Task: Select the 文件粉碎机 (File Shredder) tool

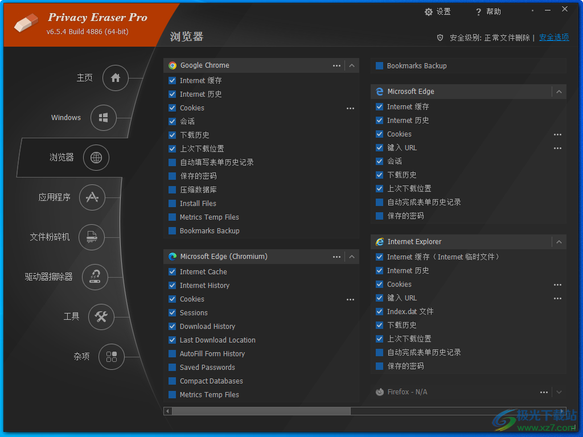Action: [92, 237]
